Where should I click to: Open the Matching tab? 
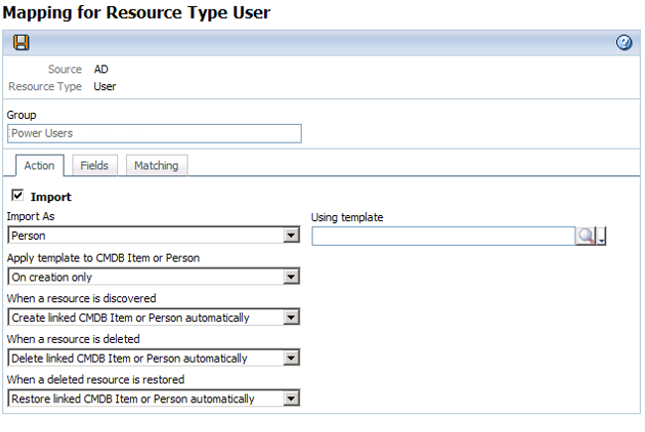tap(156, 165)
